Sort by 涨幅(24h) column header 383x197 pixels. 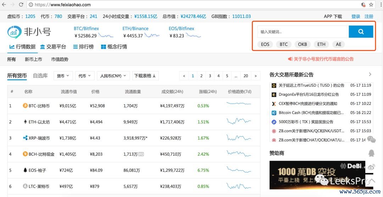tap(208, 92)
